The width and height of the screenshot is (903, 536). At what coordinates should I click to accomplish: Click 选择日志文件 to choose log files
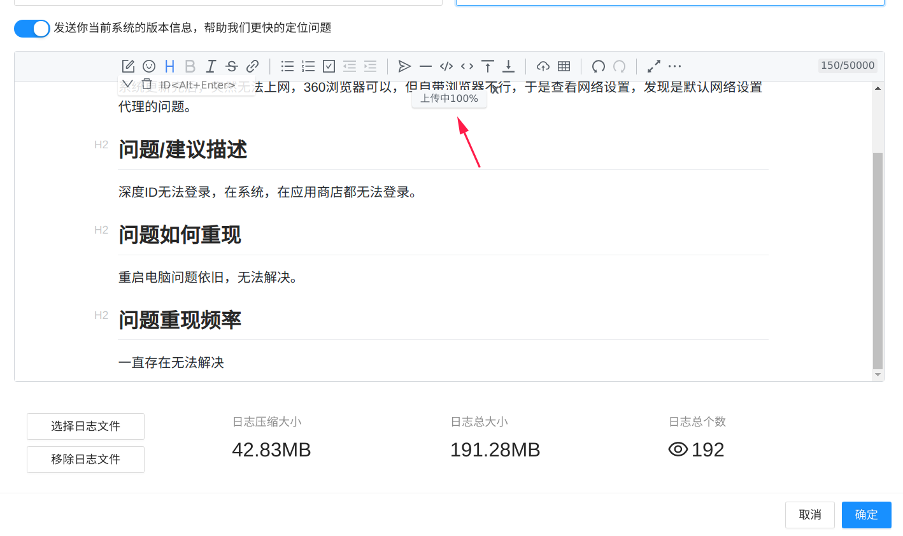tap(85, 426)
